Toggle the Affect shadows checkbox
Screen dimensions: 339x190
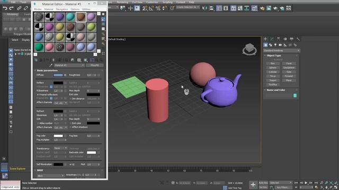70,127
